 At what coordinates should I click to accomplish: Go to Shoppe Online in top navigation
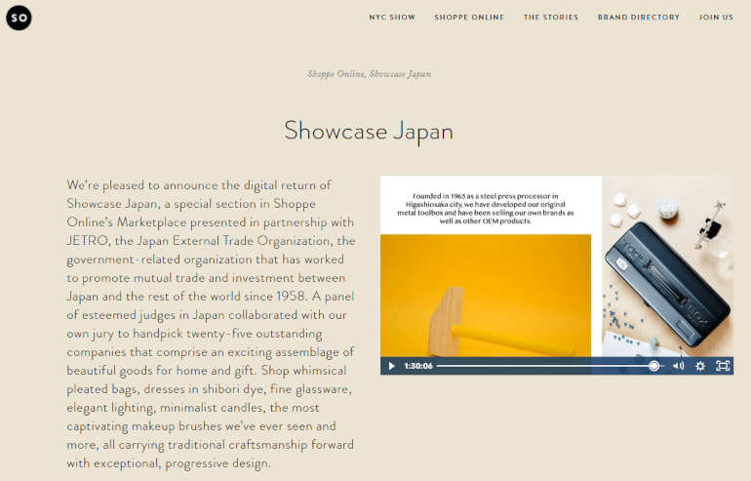pyautogui.click(x=469, y=18)
